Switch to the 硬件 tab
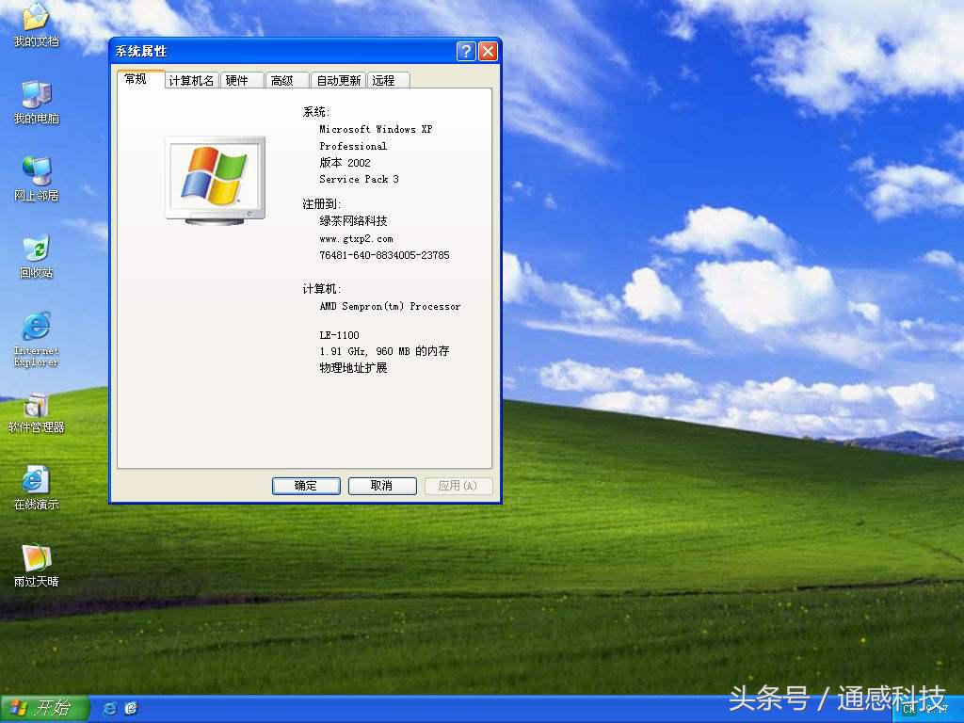The width and height of the screenshot is (964, 723). (241, 80)
